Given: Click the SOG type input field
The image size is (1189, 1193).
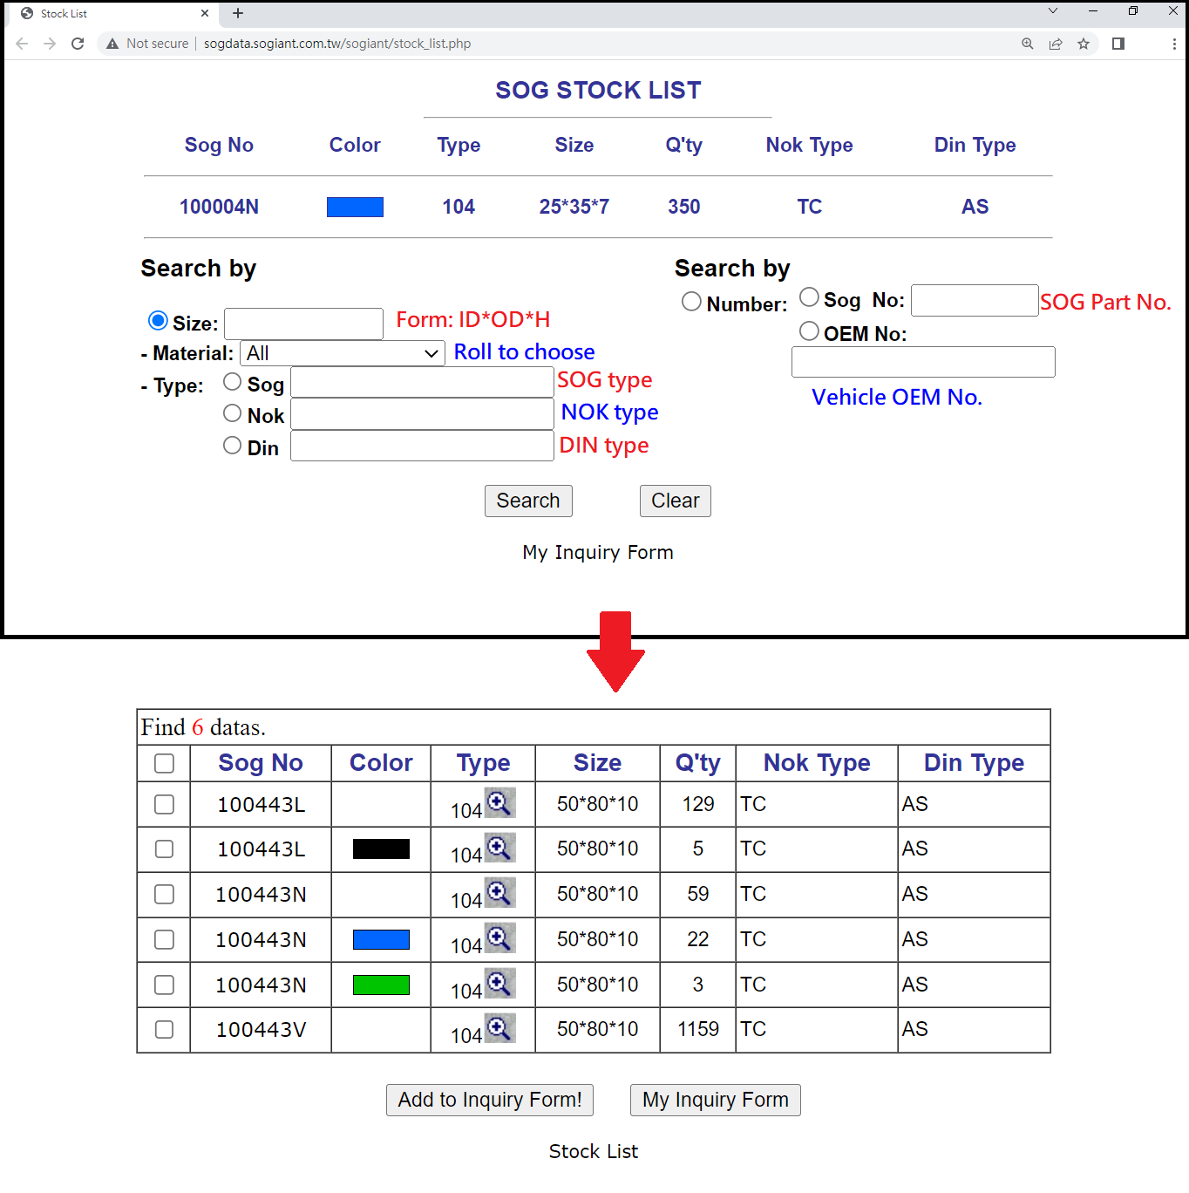Looking at the screenshot, I should coord(422,382).
